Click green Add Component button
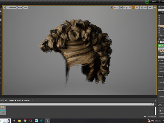 [x=161, y=45]
